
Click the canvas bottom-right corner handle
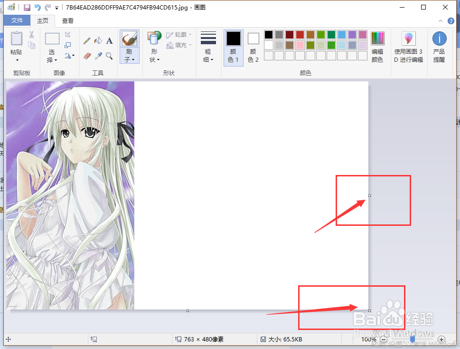[x=370, y=310]
